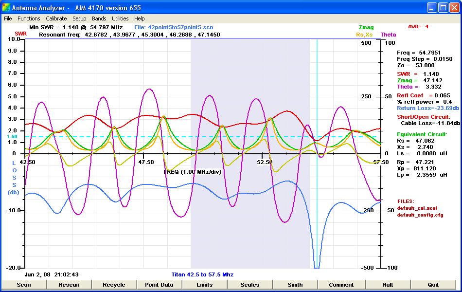The width and height of the screenshot is (462, 292).
Task: Click the 'Jun 2, 08 21:02:43' timestamp
Action: tap(52, 274)
